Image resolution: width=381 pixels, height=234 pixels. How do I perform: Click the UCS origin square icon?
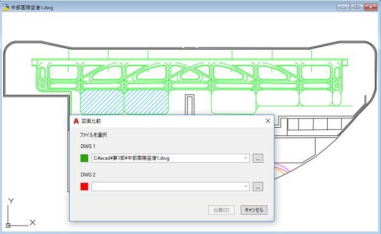[8, 225]
